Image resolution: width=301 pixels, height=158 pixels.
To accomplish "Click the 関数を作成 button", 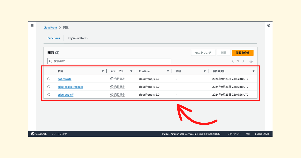I will pos(243,53).
